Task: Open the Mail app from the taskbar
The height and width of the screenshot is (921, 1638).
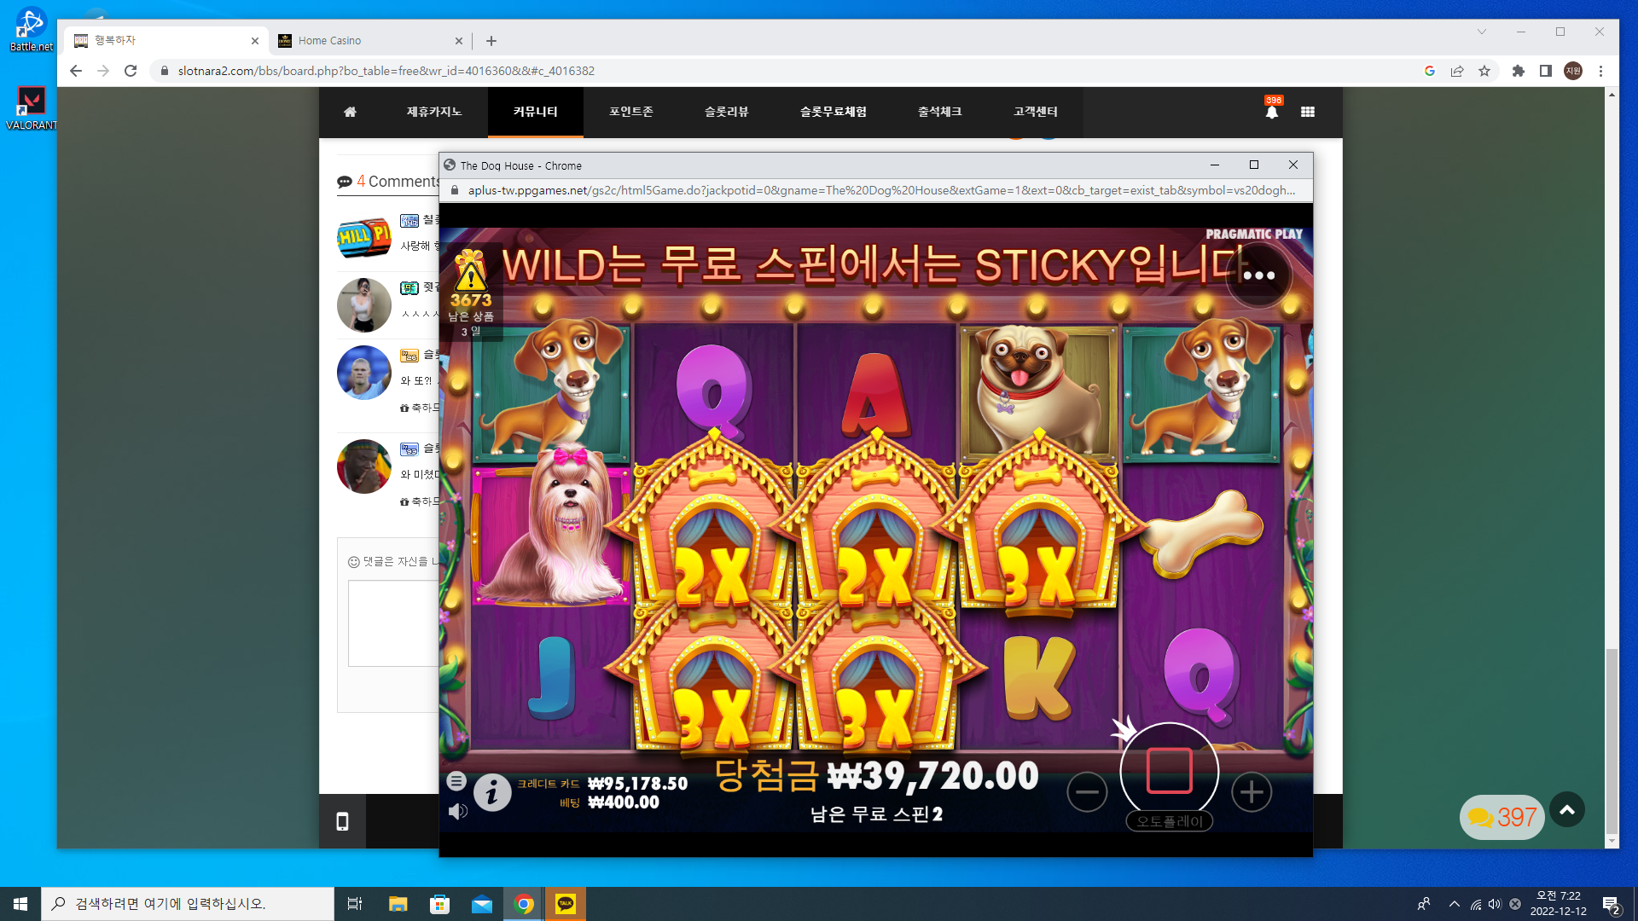Action: tap(482, 904)
